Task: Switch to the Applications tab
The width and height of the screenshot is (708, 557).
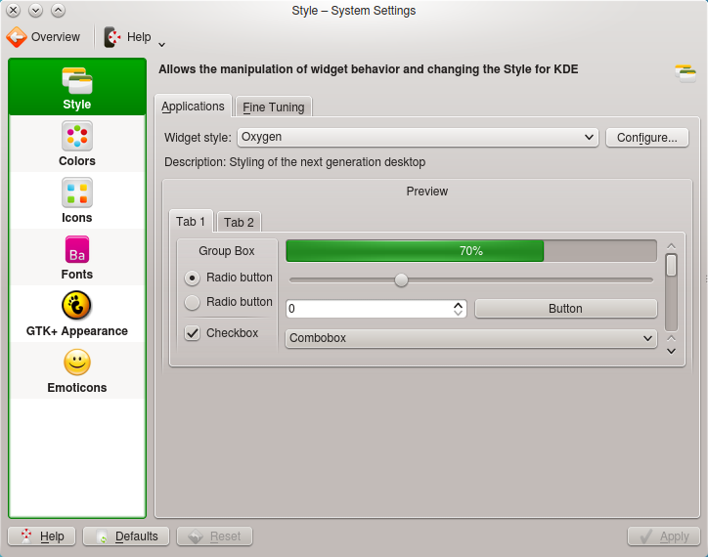Action: click(x=193, y=107)
